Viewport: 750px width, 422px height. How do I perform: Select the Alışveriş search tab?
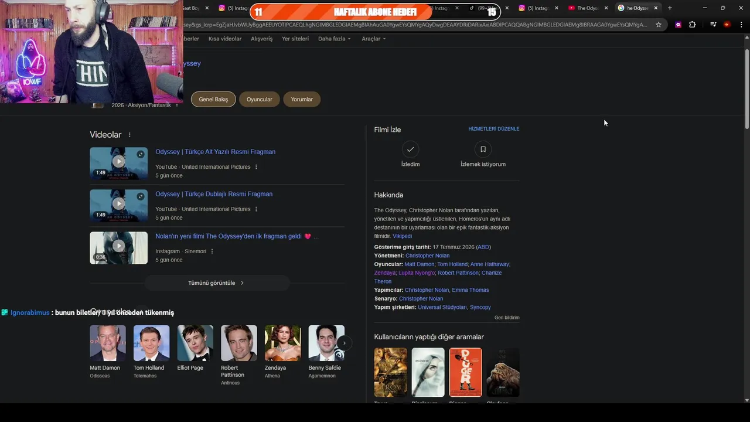(x=262, y=39)
